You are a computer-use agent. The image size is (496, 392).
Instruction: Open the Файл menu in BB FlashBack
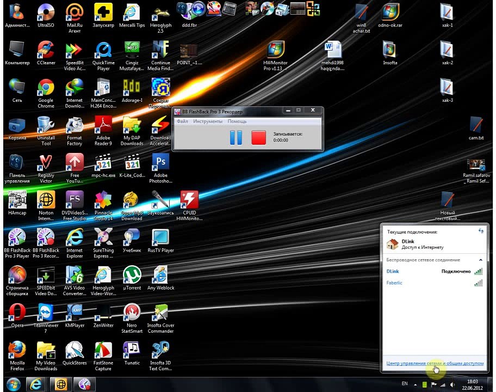click(x=182, y=121)
